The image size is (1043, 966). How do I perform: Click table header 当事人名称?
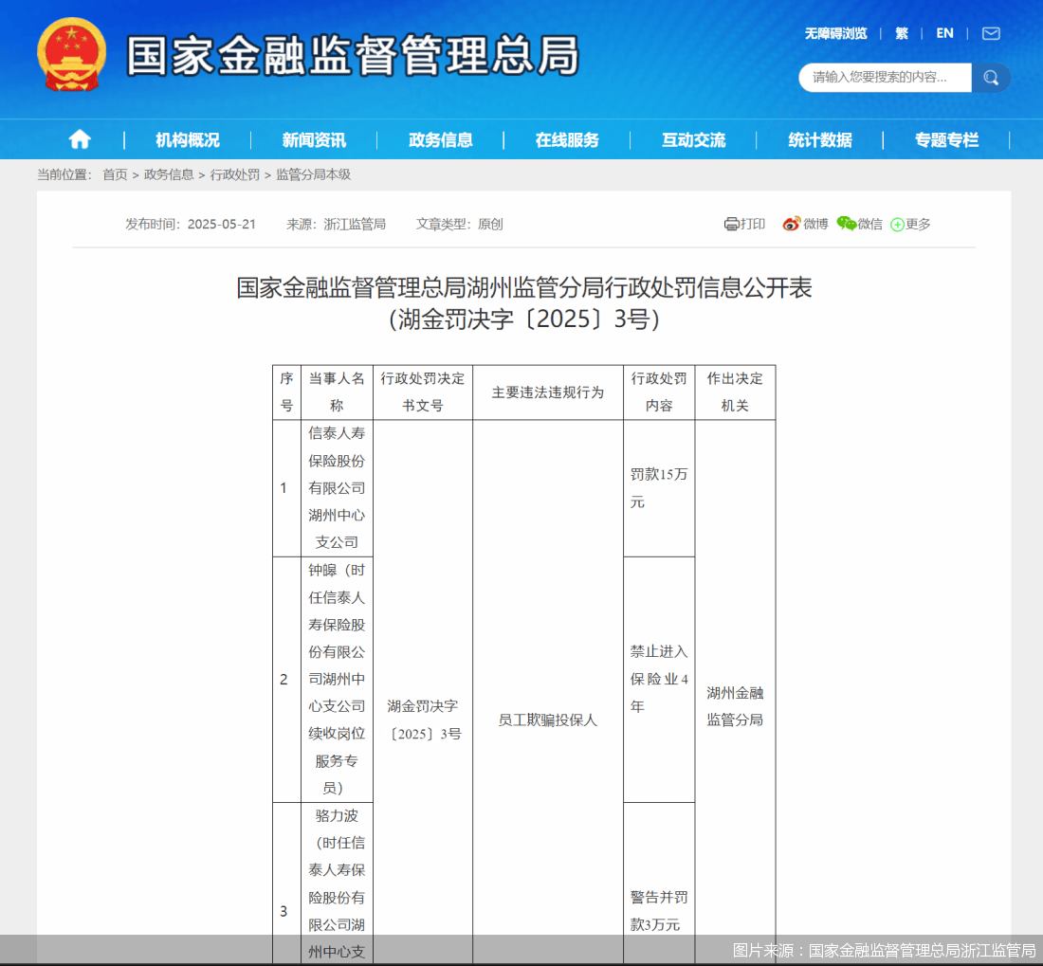(337, 392)
